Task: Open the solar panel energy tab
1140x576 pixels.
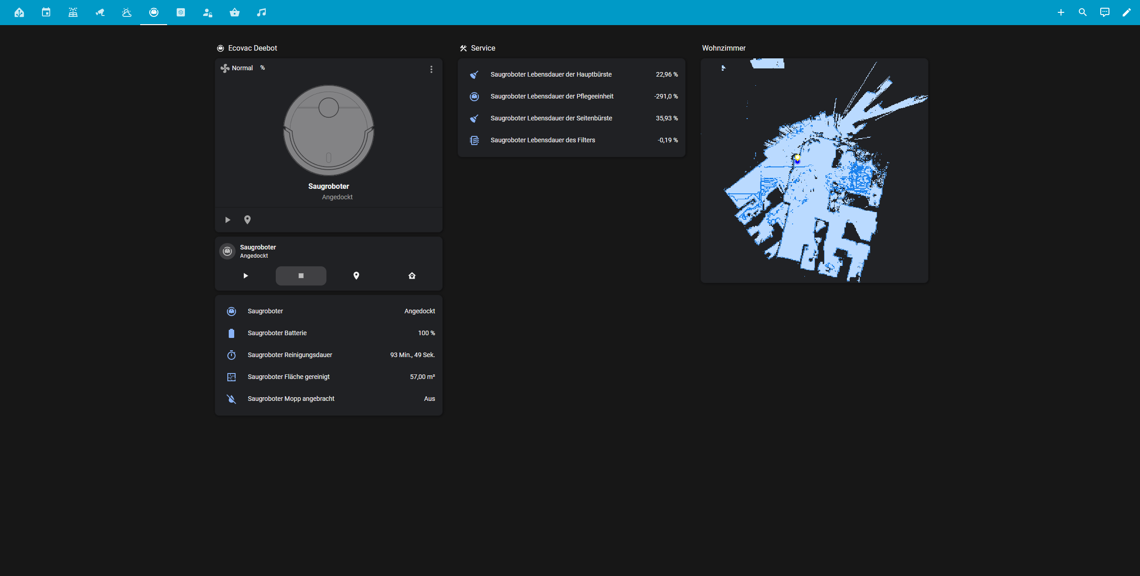Action: click(73, 12)
